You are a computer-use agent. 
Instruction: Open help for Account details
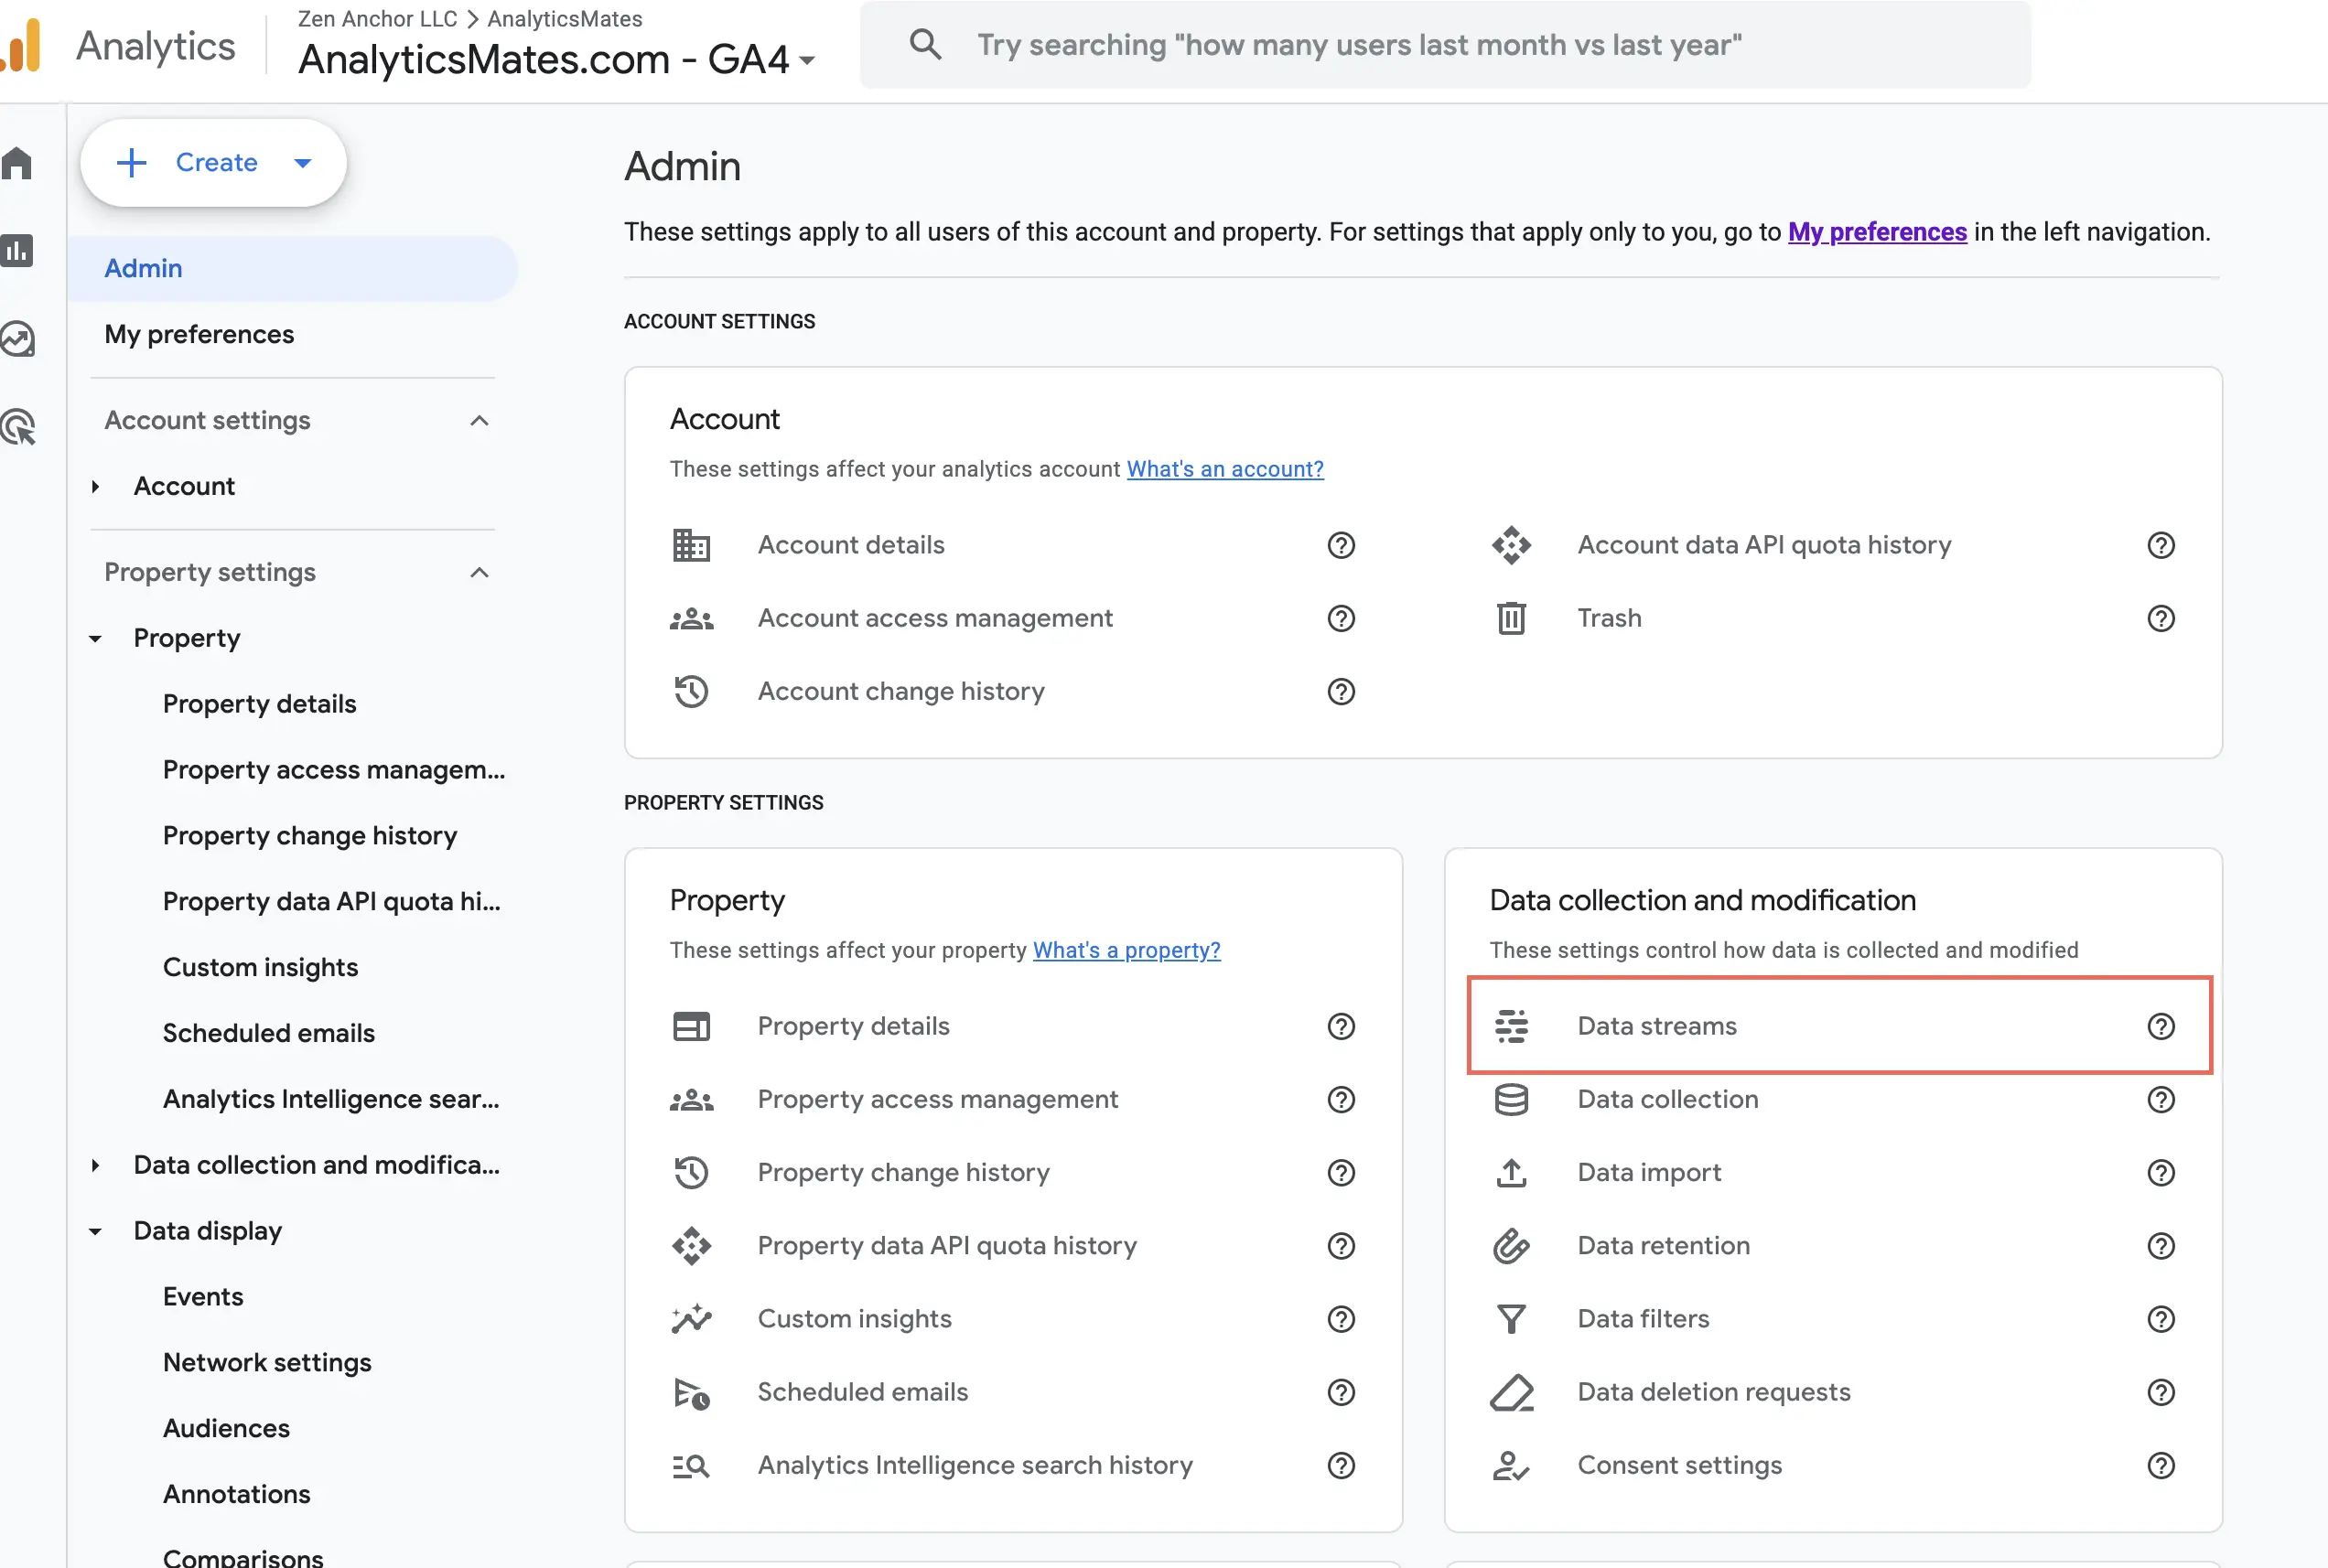click(x=1341, y=545)
